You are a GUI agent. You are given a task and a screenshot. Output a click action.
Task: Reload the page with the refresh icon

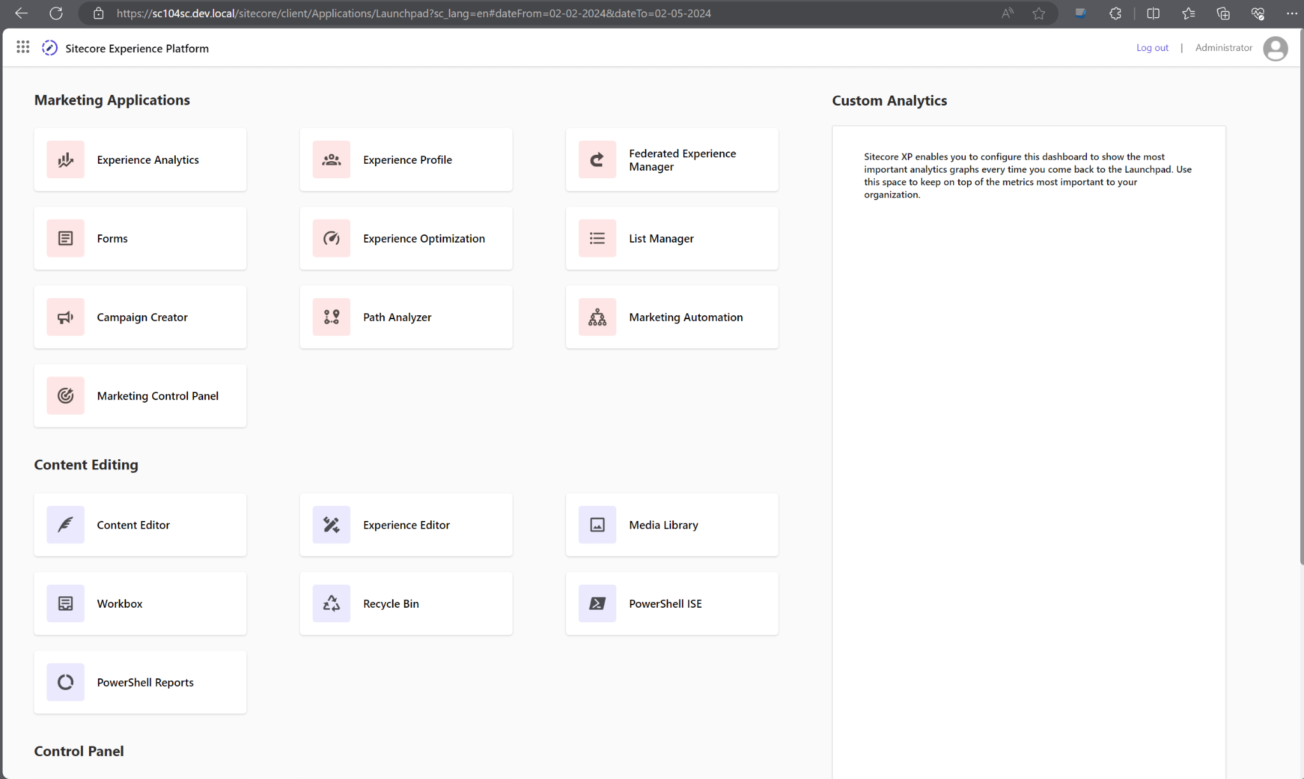pos(56,13)
